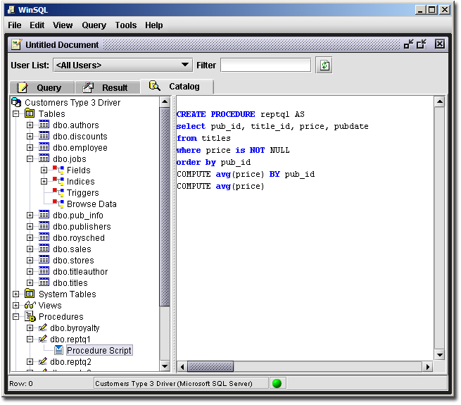Image resolution: width=461 pixels, height=405 pixels.
Task: Open the User List dropdown
Action: coord(123,65)
